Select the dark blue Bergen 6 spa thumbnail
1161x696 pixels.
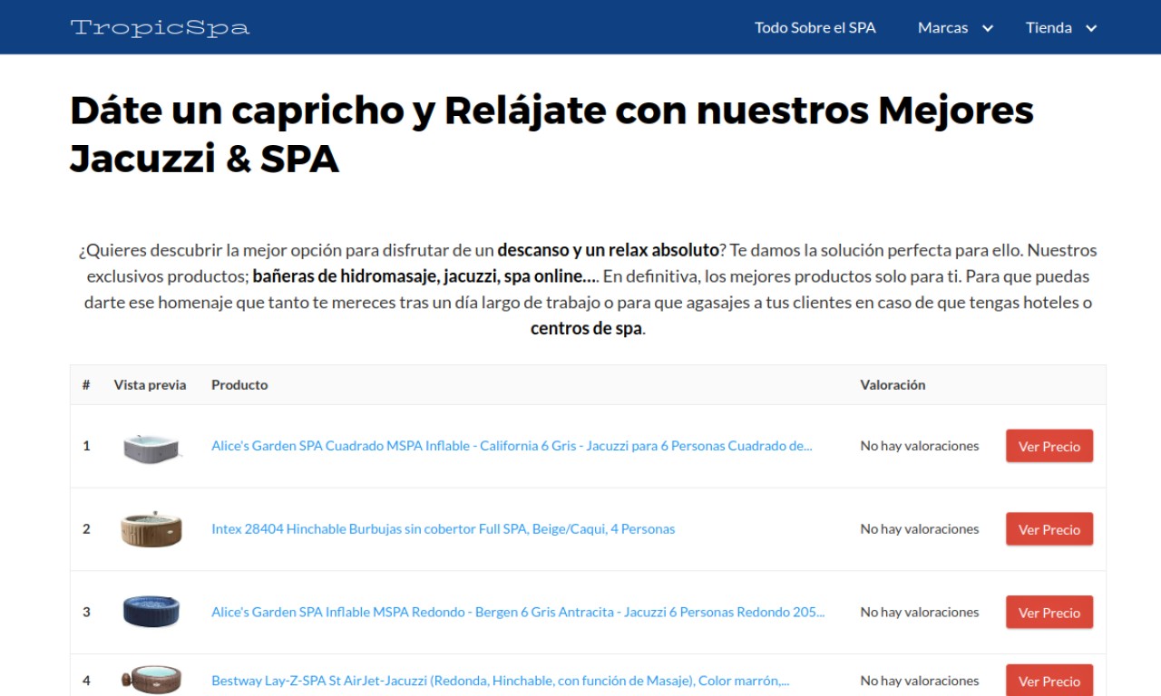151,612
